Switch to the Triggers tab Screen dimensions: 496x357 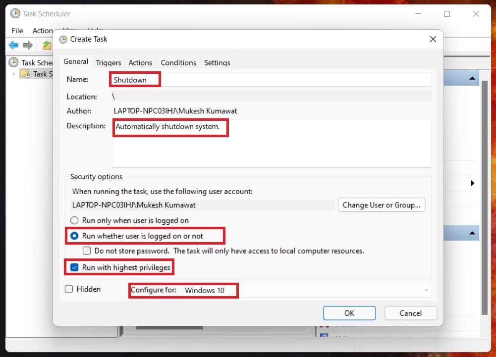tap(108, 62)
